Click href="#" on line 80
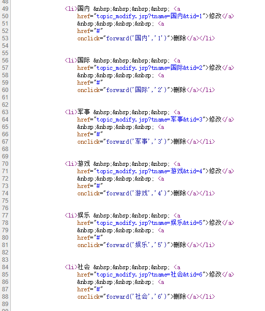Screen dimensions: 265x311 pyautogui.click(x=90, y=238)
